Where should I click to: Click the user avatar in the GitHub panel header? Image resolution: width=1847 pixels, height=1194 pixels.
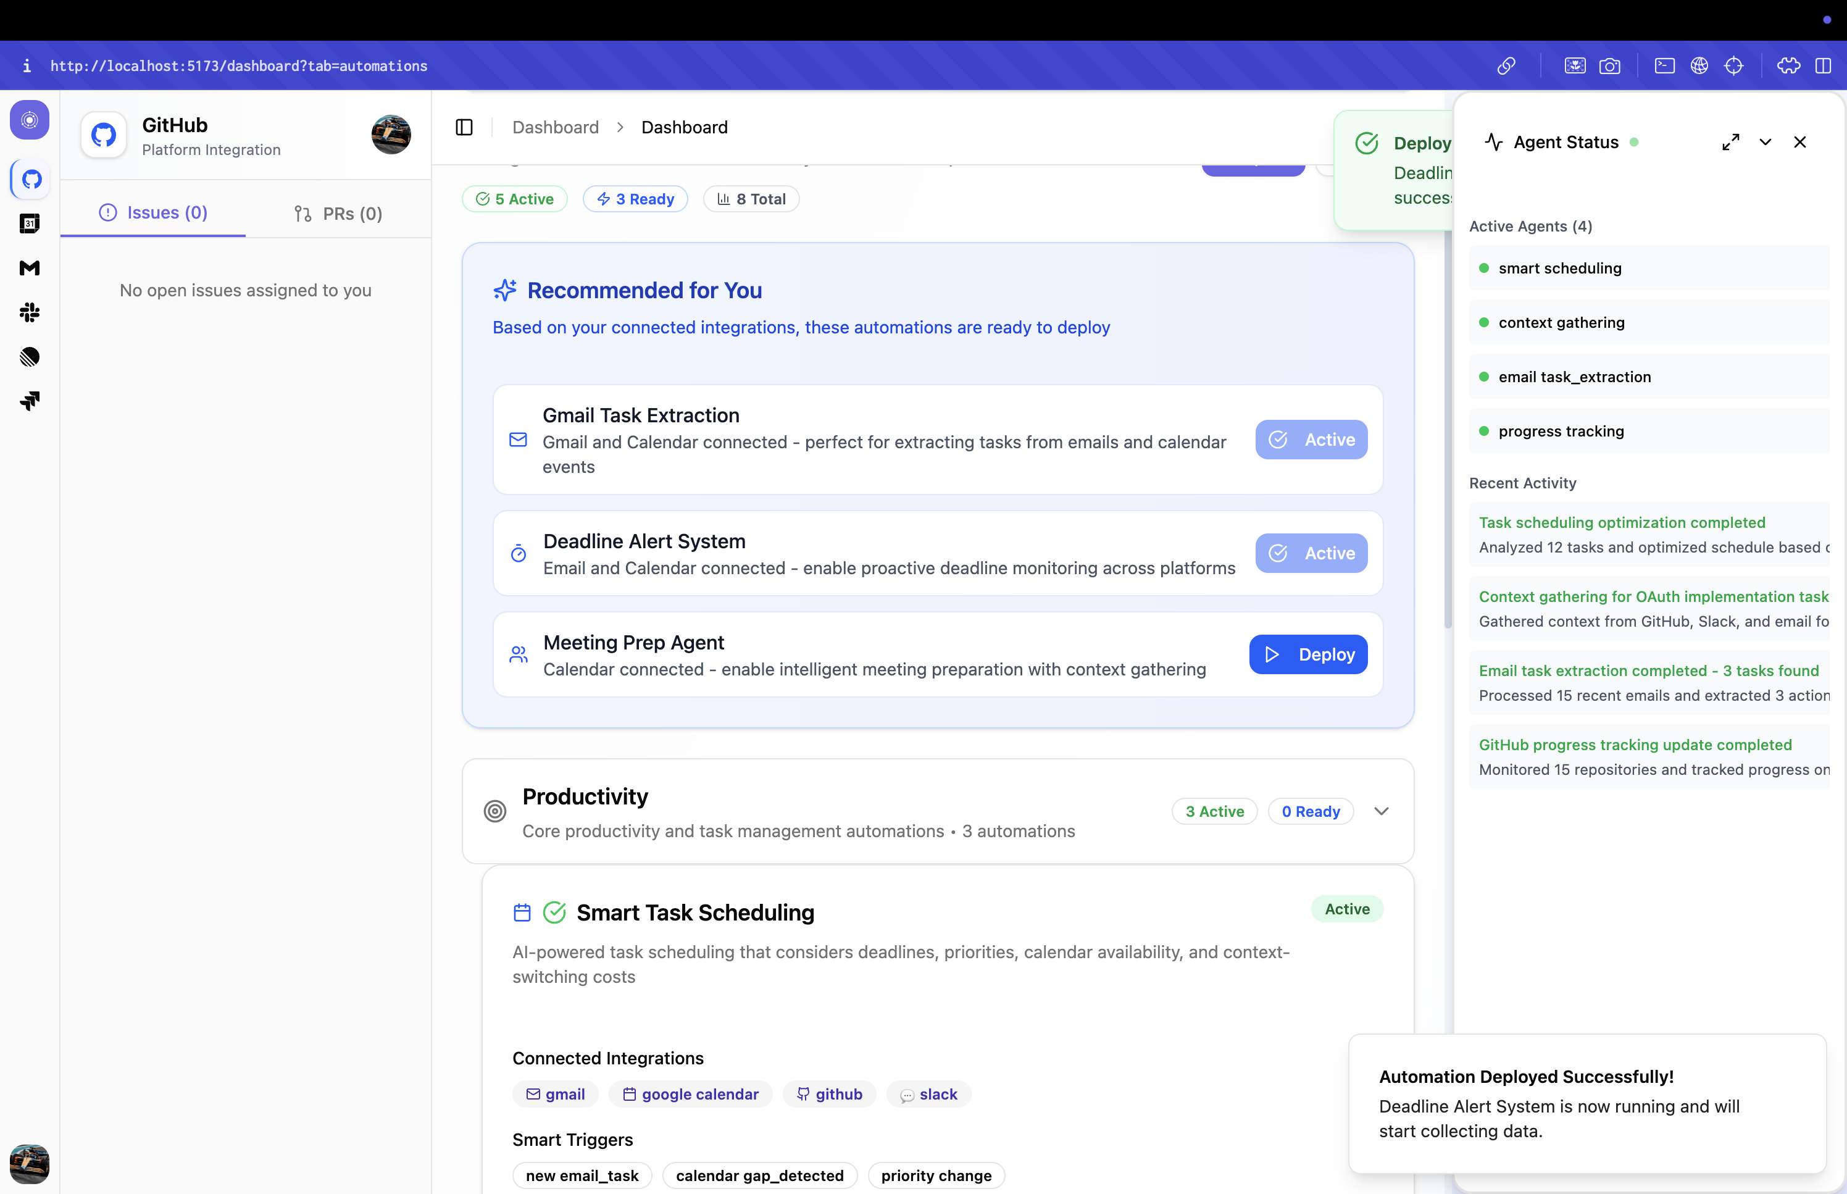391,135
